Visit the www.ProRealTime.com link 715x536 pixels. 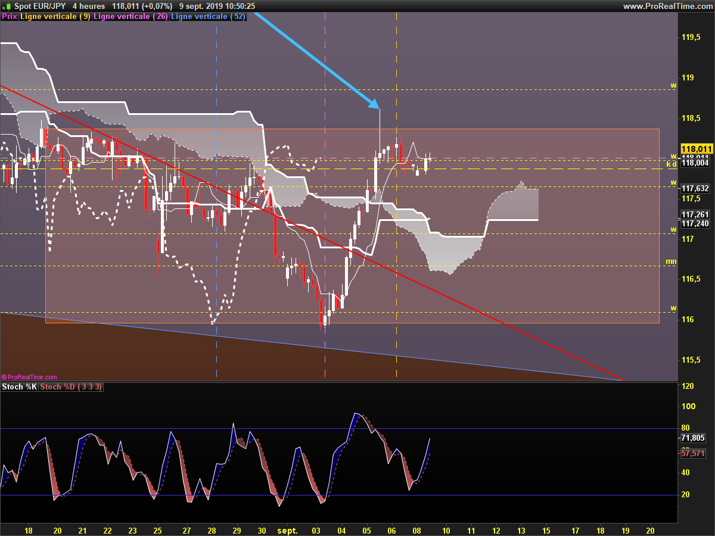tap(667, 6)
